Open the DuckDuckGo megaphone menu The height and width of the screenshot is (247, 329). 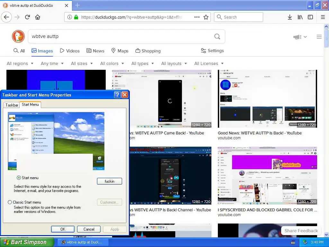pos(300,37)
